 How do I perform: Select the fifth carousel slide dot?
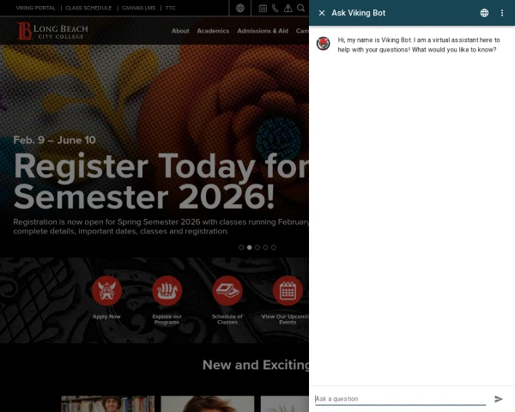274,247
